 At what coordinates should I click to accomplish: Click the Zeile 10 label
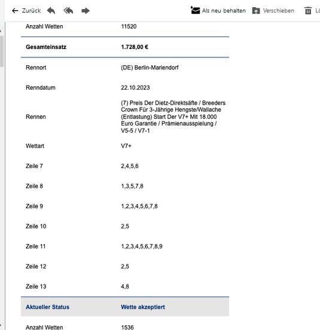click(x=36, y=226)
